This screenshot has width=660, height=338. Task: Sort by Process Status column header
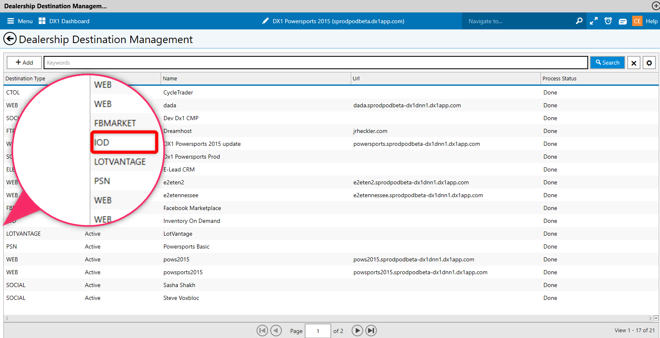click(560, 78)
